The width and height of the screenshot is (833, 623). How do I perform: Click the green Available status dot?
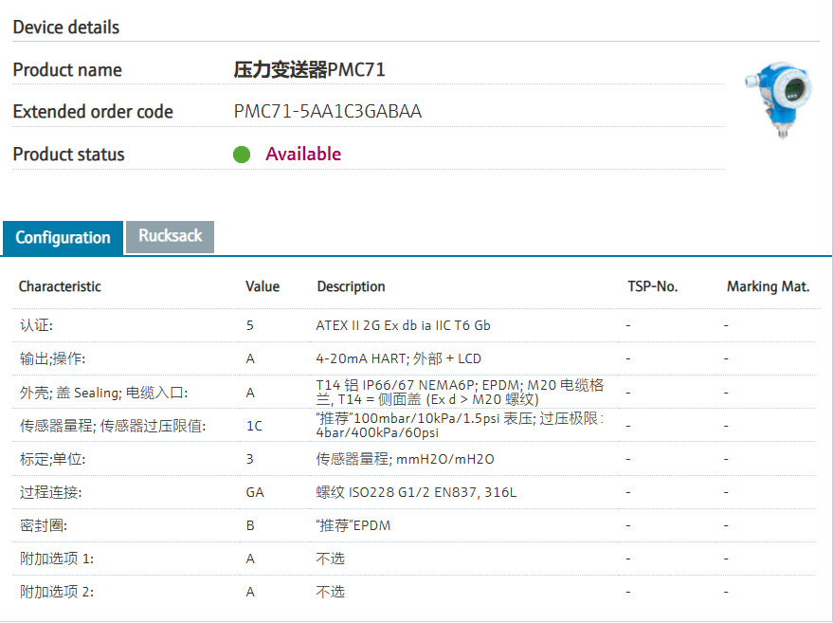(242, 155)
